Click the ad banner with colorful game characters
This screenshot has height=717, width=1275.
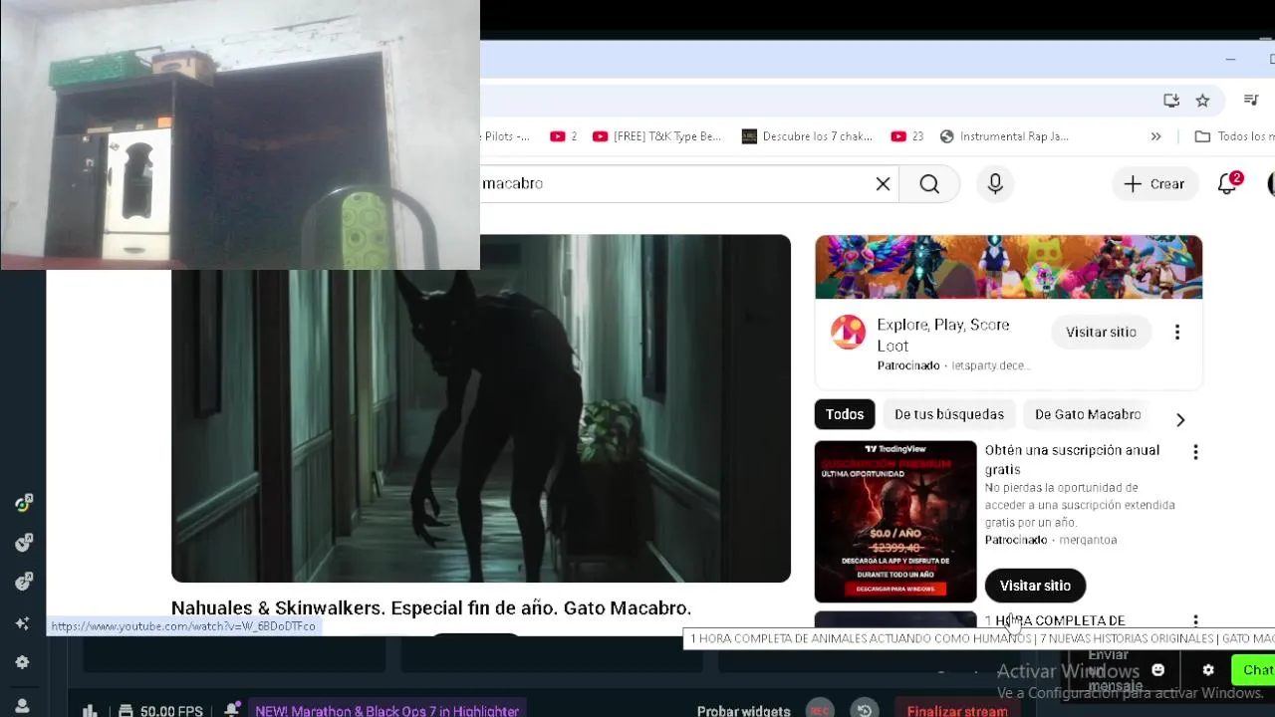click(1008, 267)
